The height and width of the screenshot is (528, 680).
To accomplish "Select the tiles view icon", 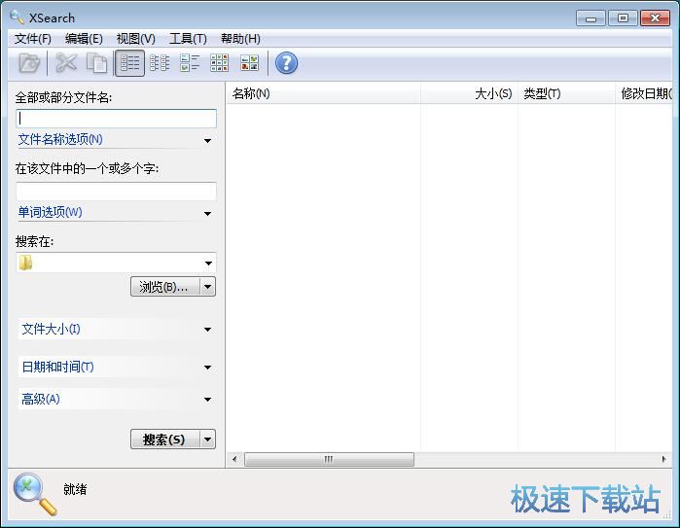I will 190,63.
